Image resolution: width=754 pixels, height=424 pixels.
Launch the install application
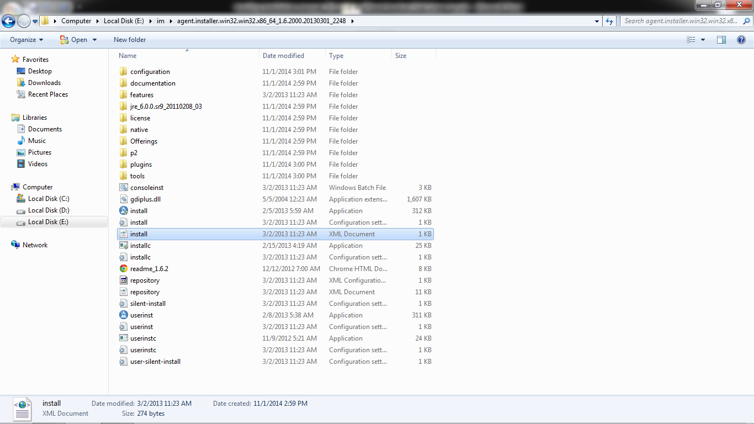pos(139,210)
